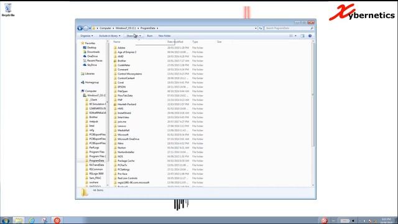This screenshot has height=224, width=398.
Task: Refresh the folder with the address bar refresh button
Action: click(260, 28)
